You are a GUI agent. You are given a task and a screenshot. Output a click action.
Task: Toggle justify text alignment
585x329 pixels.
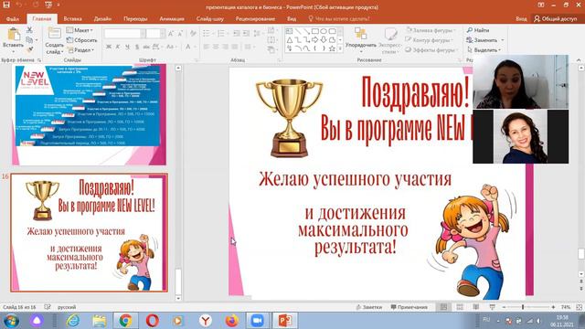pos(234,47)
